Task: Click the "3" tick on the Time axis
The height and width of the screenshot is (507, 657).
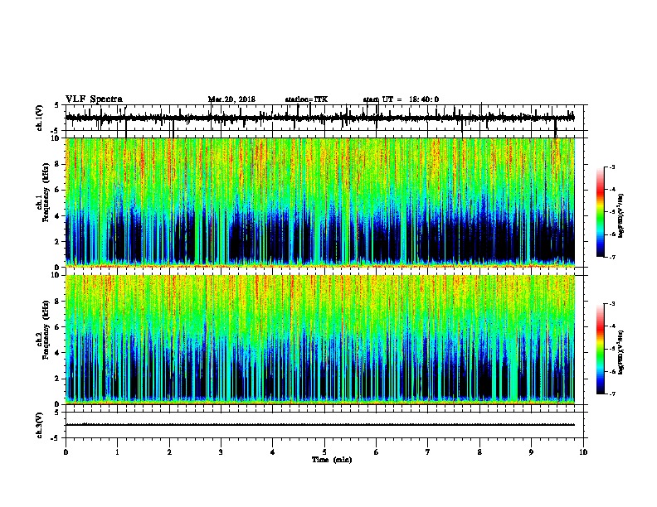Action: point(221,452)
